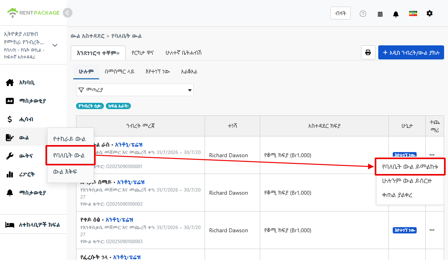
Task: Select the እየተገኘ ነው sub-tab
Action: (x=158, y=72)
